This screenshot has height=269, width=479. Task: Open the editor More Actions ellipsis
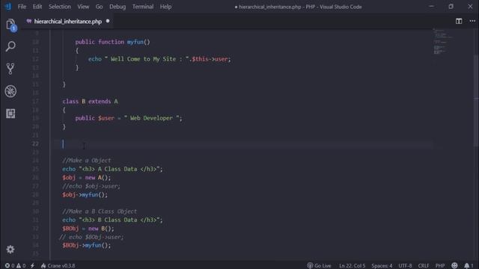point(472,21)
